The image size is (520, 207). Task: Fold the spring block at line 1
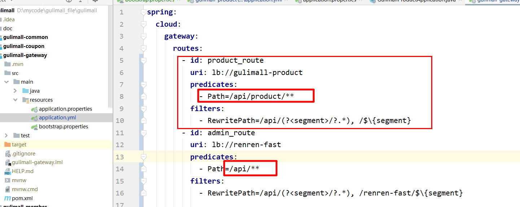[x=144, y=12]
